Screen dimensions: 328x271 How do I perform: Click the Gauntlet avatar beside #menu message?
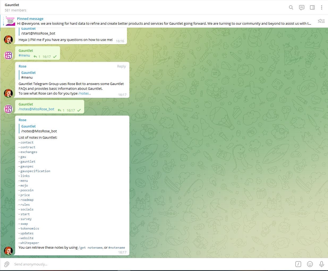pyautogui.click(x=8, y=55)
